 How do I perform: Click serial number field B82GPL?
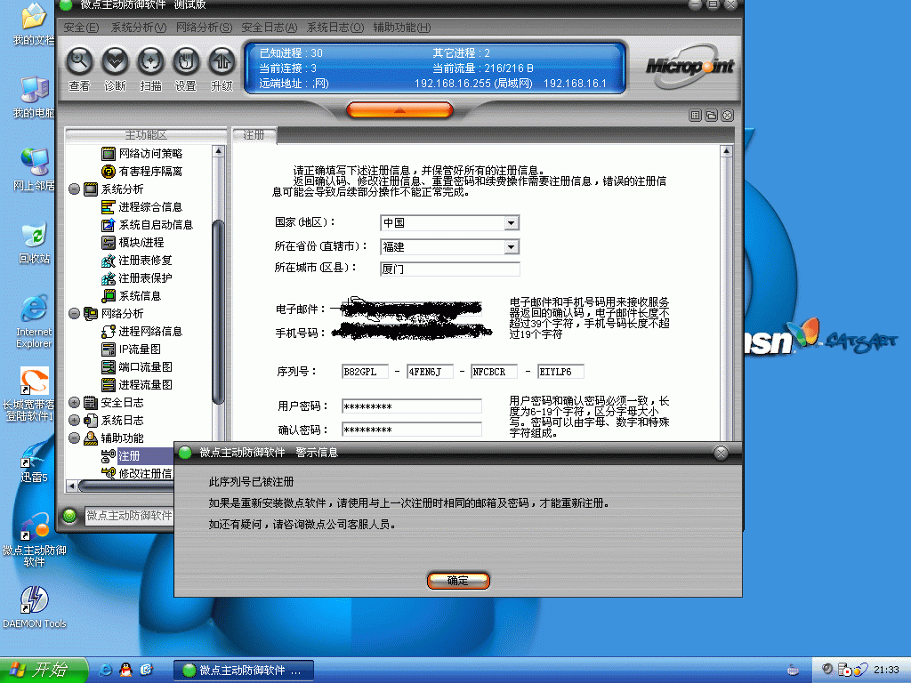click(x=366, y=372)
